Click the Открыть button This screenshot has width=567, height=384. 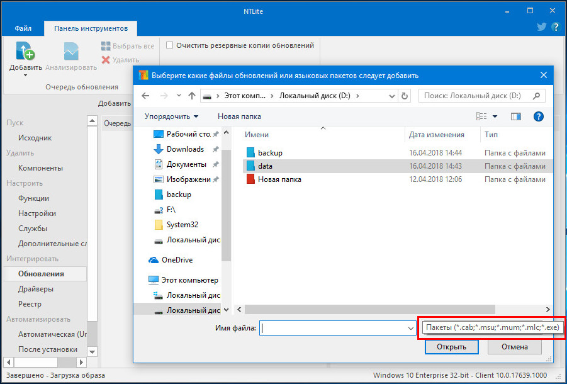(x=452, y=347)
